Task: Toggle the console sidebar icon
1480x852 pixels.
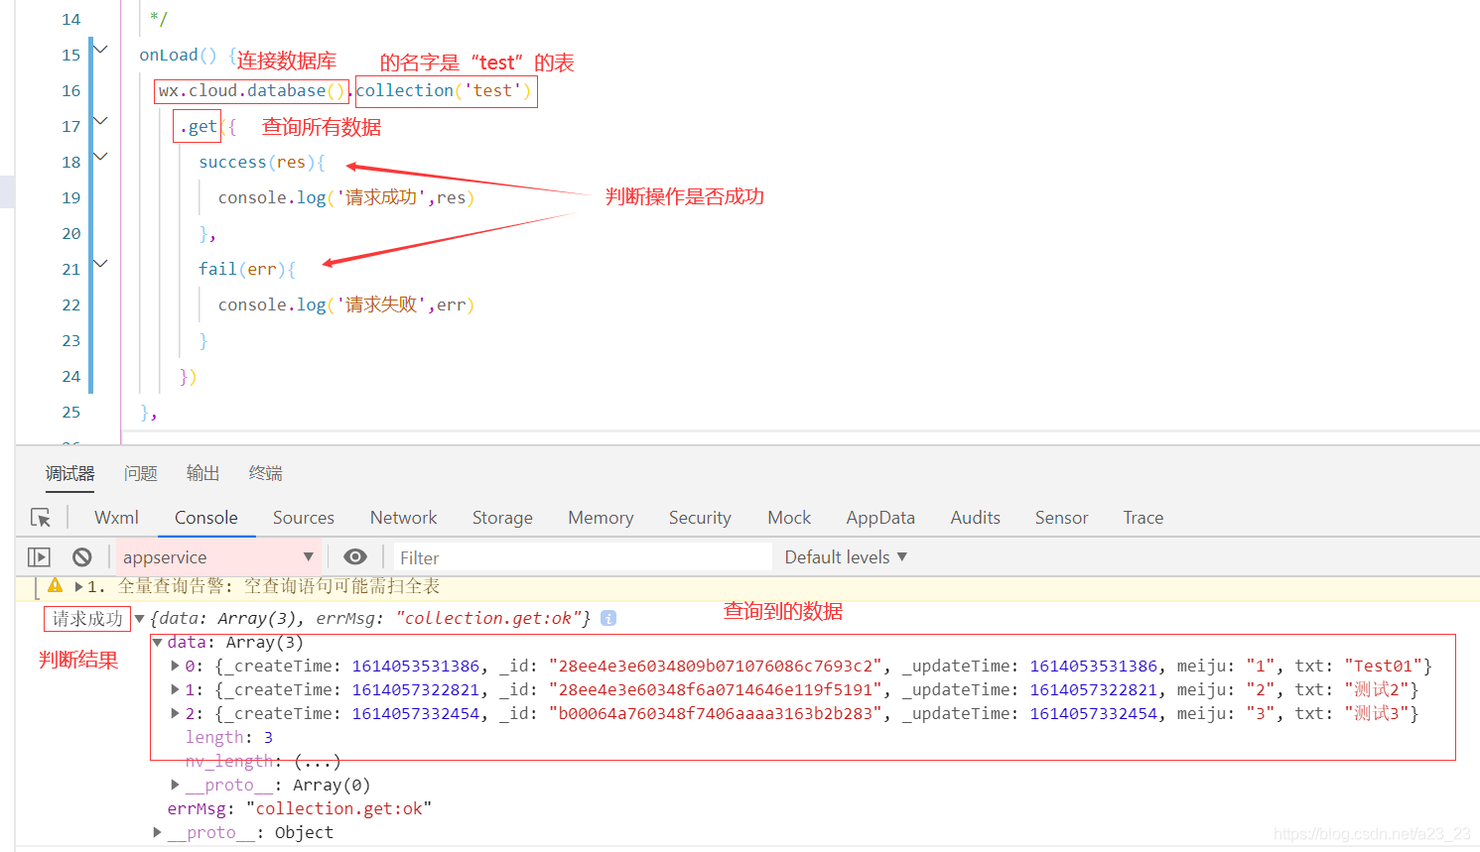Action: pos(39,557)
